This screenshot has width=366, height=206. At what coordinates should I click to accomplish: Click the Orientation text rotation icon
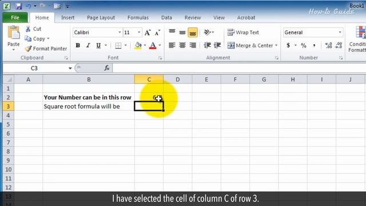coord(207,32)
